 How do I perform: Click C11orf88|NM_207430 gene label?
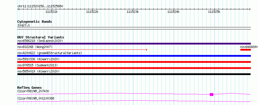tap(33, 91)
